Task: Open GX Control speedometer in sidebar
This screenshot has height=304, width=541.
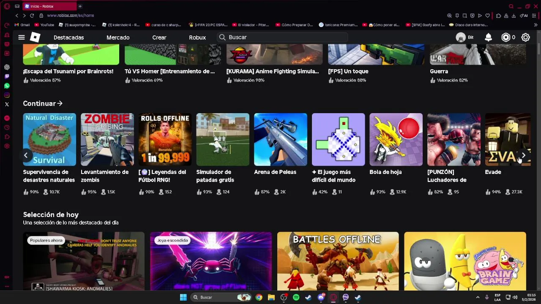Action: 7,25
